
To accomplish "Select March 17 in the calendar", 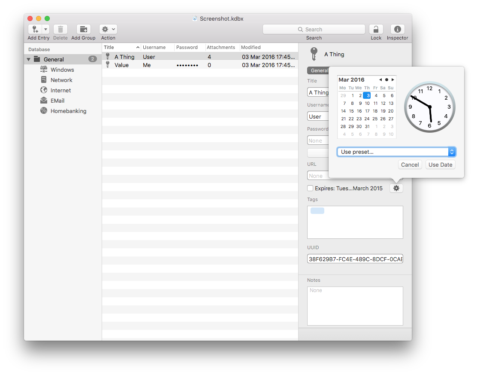I will pyautogui.click(x=367, y=111).
